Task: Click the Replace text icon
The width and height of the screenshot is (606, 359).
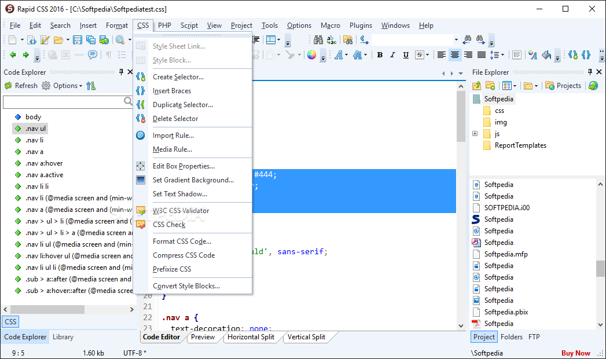Action: click(332, 40)
